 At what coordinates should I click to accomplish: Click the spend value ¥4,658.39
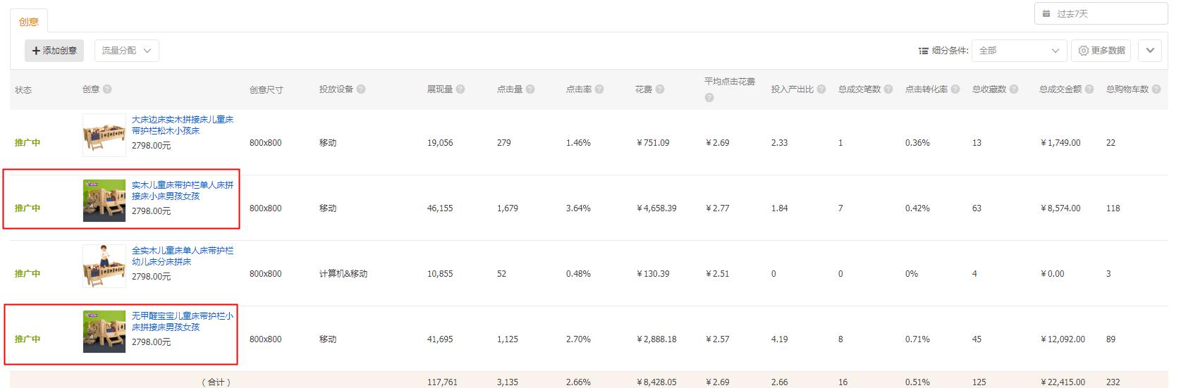(656, 208)
